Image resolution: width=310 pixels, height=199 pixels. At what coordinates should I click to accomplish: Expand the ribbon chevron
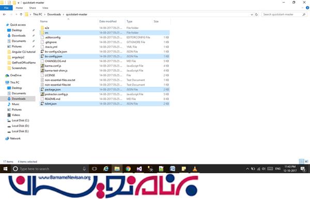(x=302, y=8)
